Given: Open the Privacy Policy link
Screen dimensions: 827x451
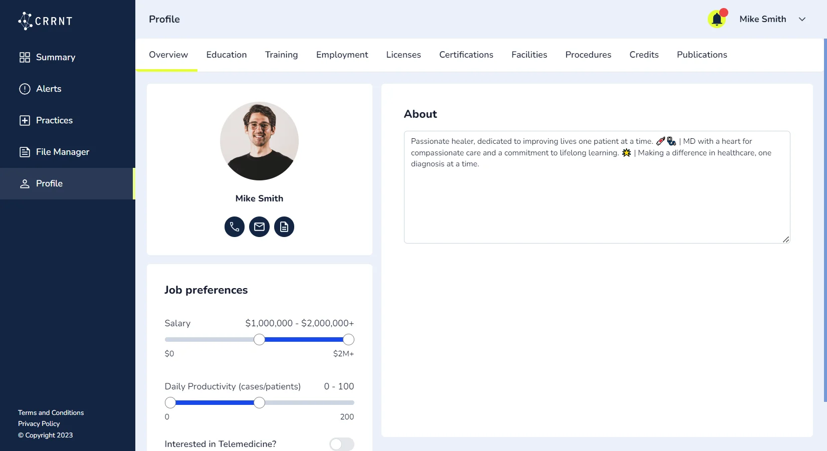Looking at the screenshot, I should [x=39, y=423].
